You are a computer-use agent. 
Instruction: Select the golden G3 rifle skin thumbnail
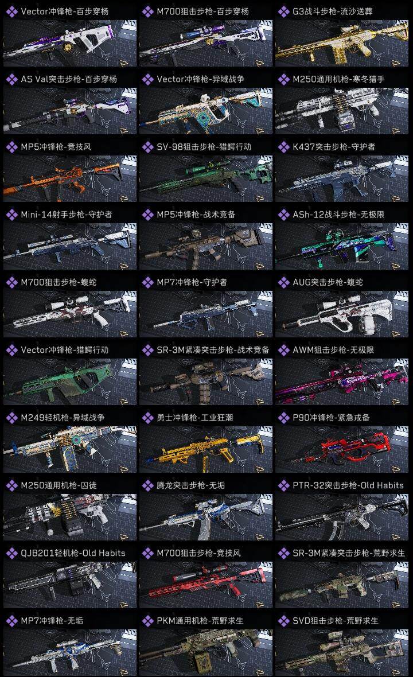(342, 43)
